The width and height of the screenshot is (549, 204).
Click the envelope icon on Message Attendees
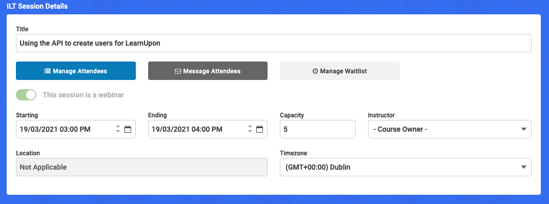pos(178,71)
